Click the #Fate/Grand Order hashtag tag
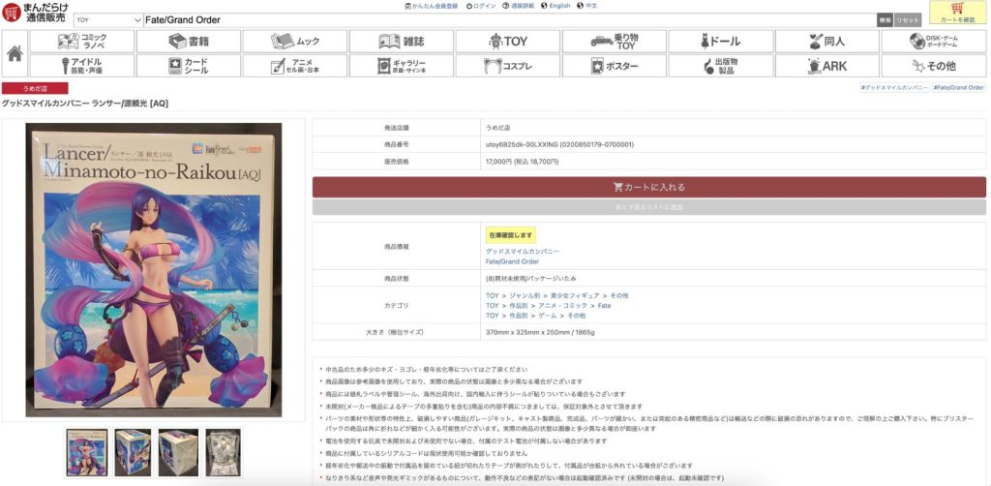 click(x=958, y=88)
